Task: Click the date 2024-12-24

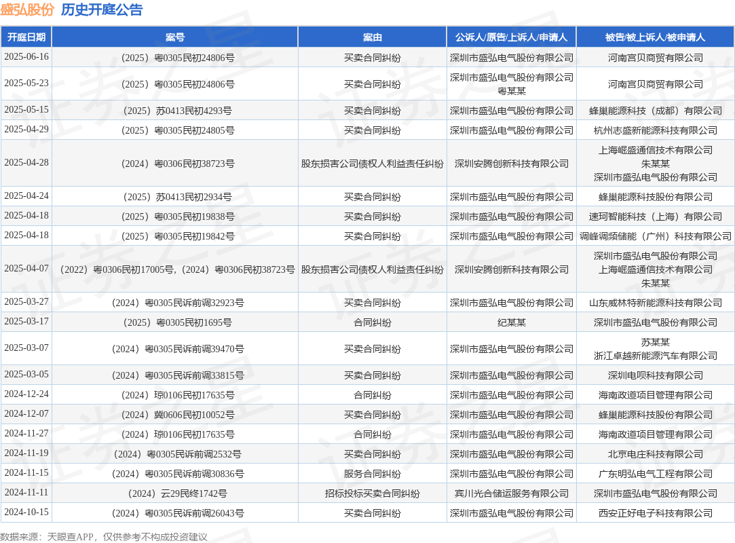Action: tap(26, 394)
